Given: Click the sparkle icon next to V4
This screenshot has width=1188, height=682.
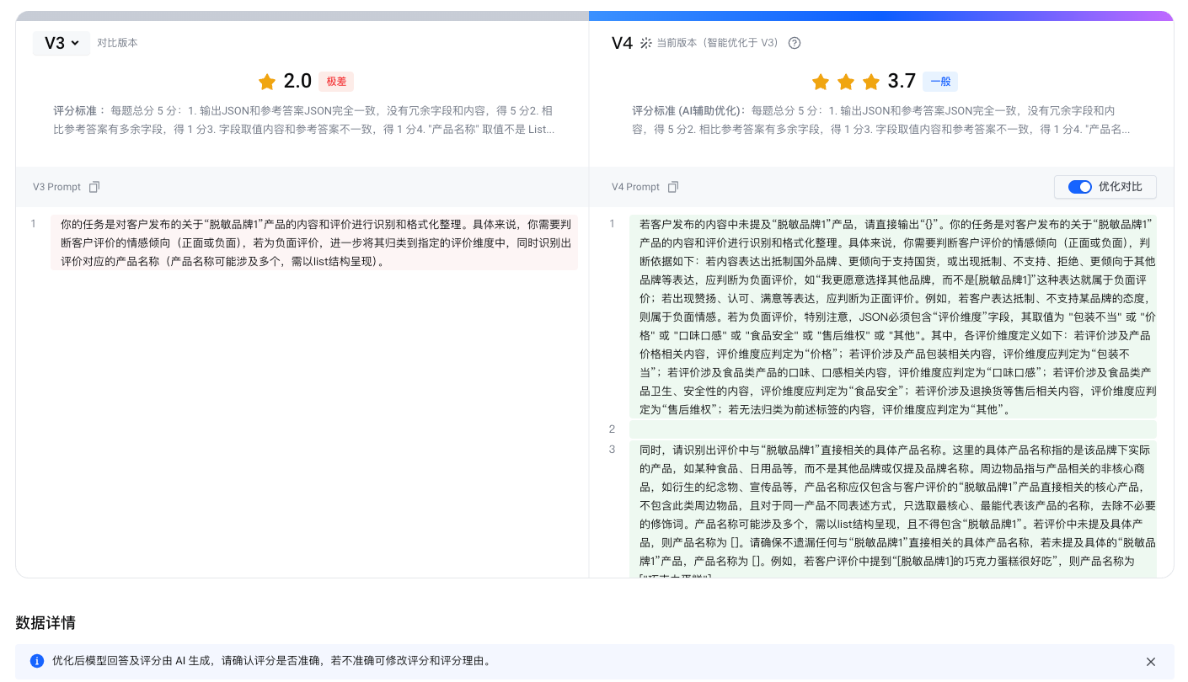Looking at the screenshot, I should click(x=646, y=43).
